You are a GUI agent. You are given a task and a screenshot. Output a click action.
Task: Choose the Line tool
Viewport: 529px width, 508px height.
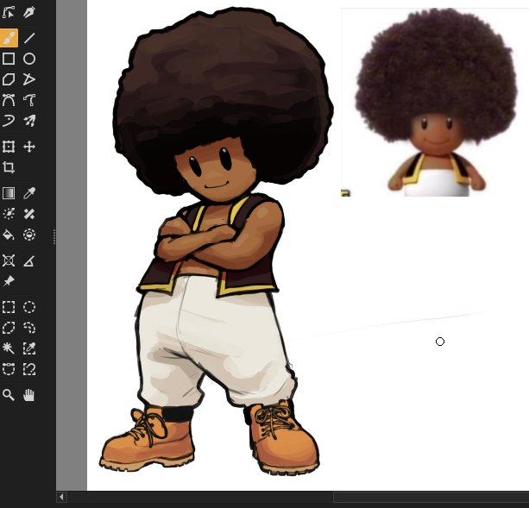pos(29,38)
